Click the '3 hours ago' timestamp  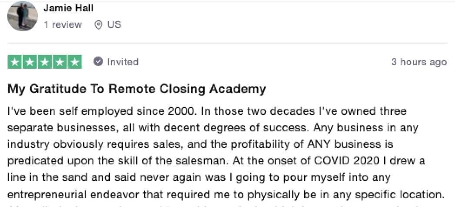pyautogui.click(x=419, y=62)
